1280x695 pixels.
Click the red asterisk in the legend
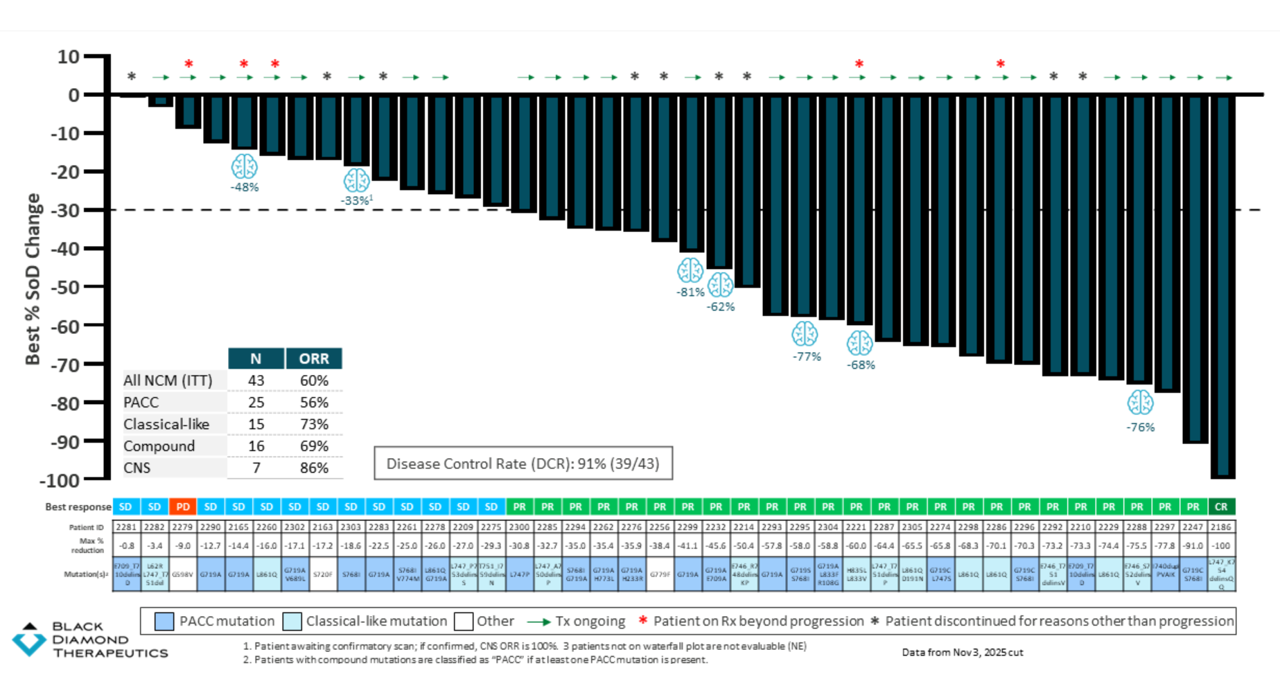point(642,621)
